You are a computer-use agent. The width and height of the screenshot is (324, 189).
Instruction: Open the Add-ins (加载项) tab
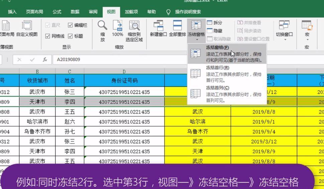click(x=131, y=12)
